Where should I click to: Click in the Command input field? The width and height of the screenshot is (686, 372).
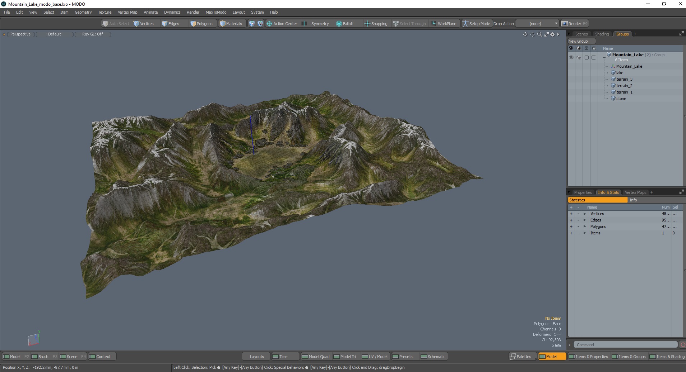(x=625, y=345)
